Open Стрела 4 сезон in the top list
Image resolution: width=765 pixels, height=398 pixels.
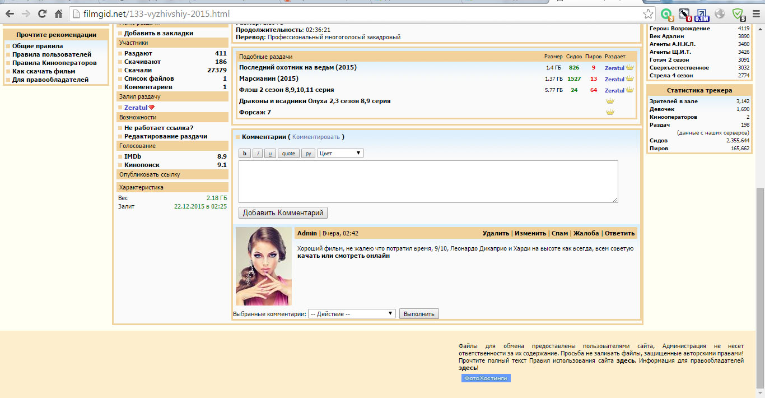coord(671,75)
